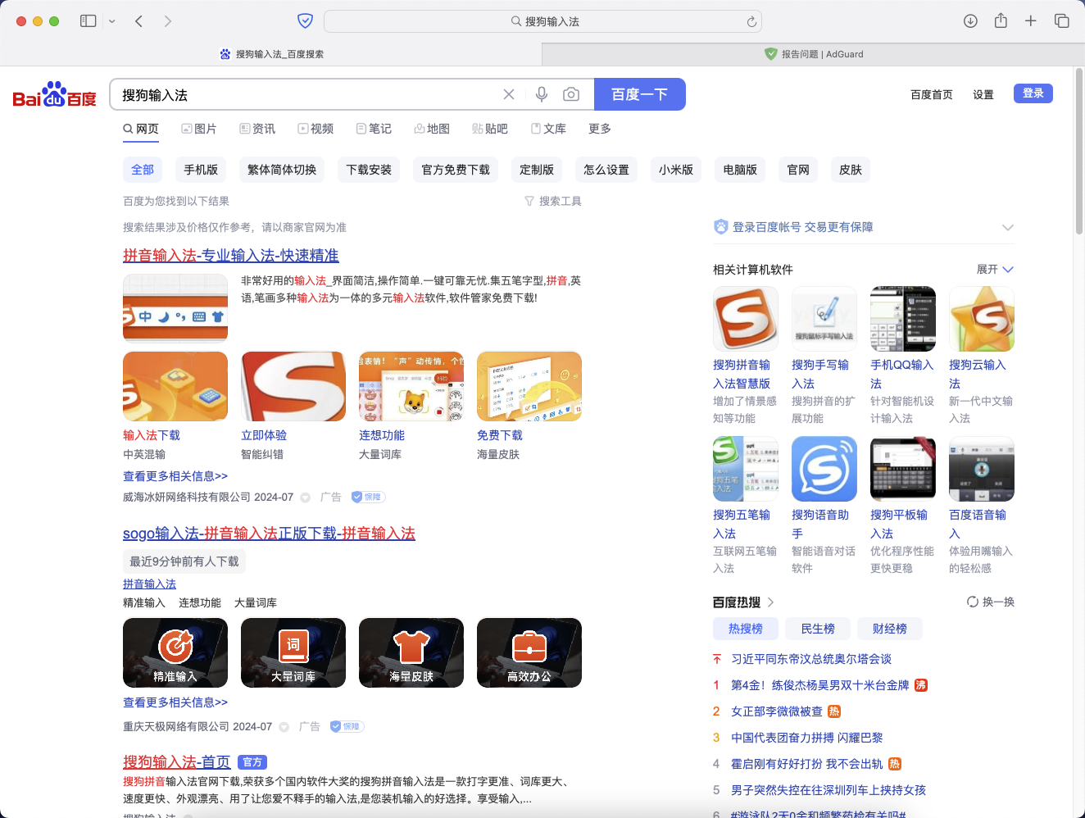Screen dimensions: 1085x818
Task: Switch to the 报告问题 | AdGuard tab
Action: pyautogui.click(x=813, y=54)
